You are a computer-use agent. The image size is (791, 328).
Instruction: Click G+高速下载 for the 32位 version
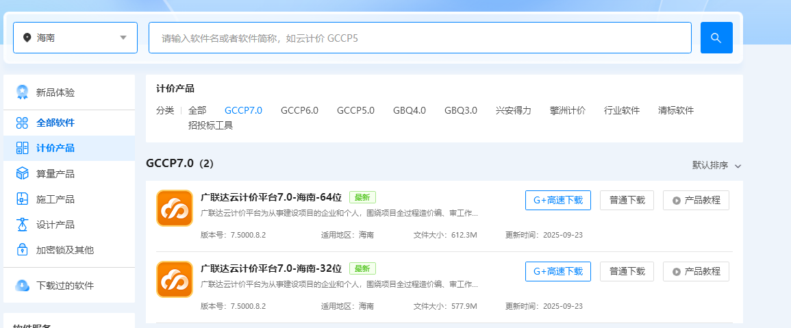pos(558,271)
